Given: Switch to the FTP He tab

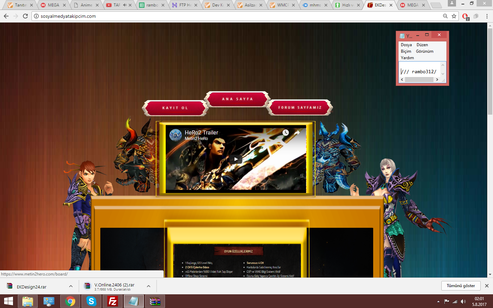Looking at the screenshot, I should pyautogui.click(x=185, y=5).
